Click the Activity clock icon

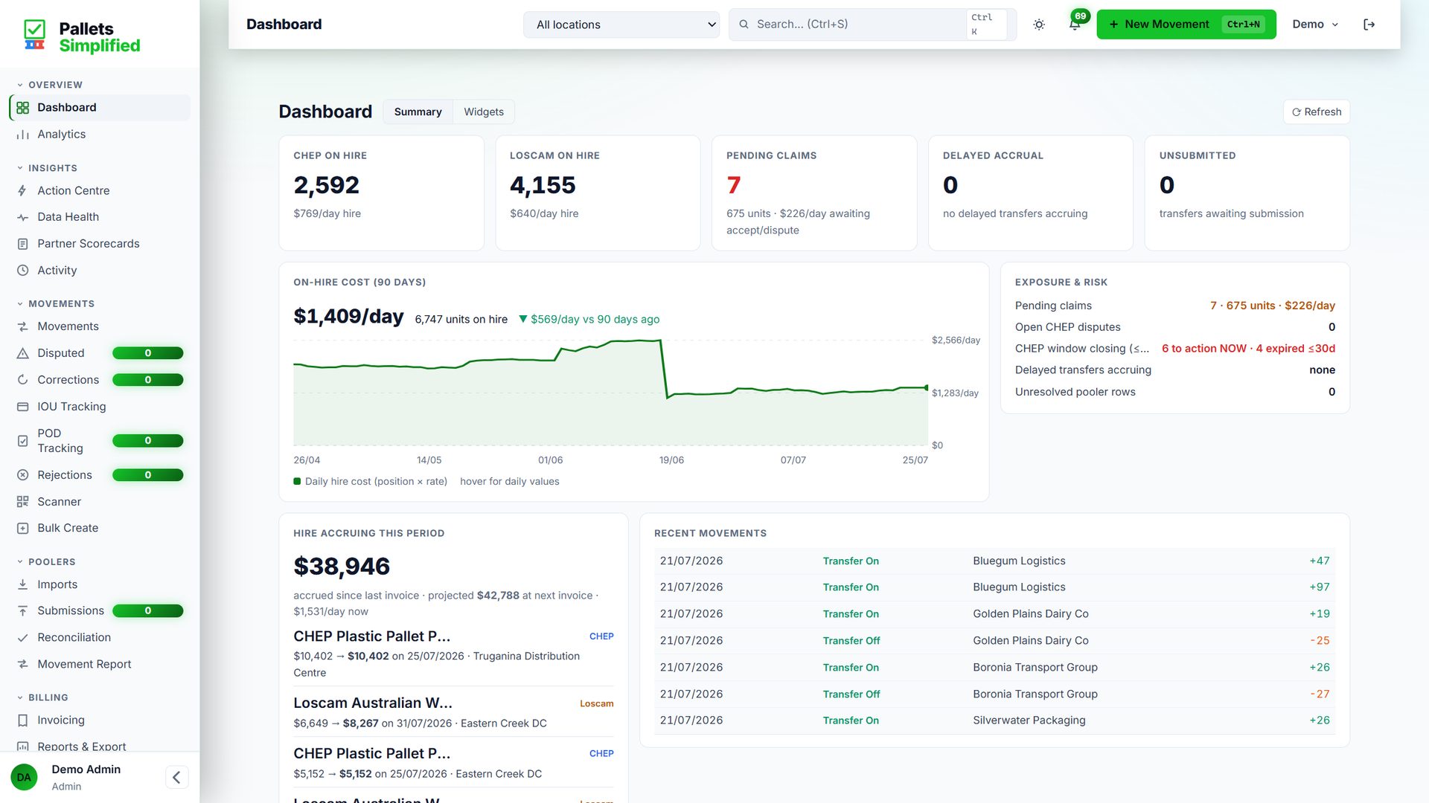(x=22, y=271)
